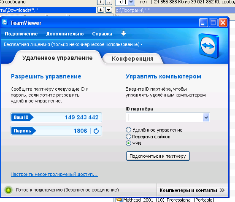Click the Ваш ID label badge
The height and width of the screenshot is (202, 235).
[22, 117]
